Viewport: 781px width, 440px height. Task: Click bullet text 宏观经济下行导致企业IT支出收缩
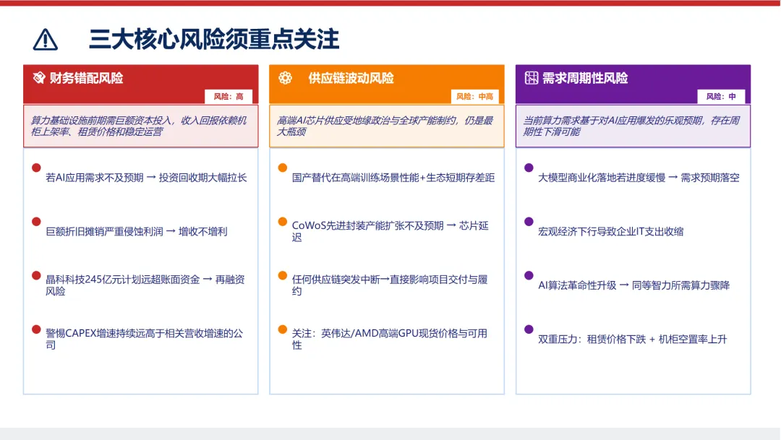tap(610, 231)
